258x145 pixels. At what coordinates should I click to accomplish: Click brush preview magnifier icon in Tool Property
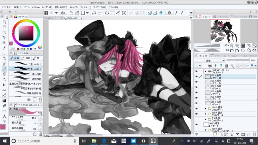click(40, 112)
